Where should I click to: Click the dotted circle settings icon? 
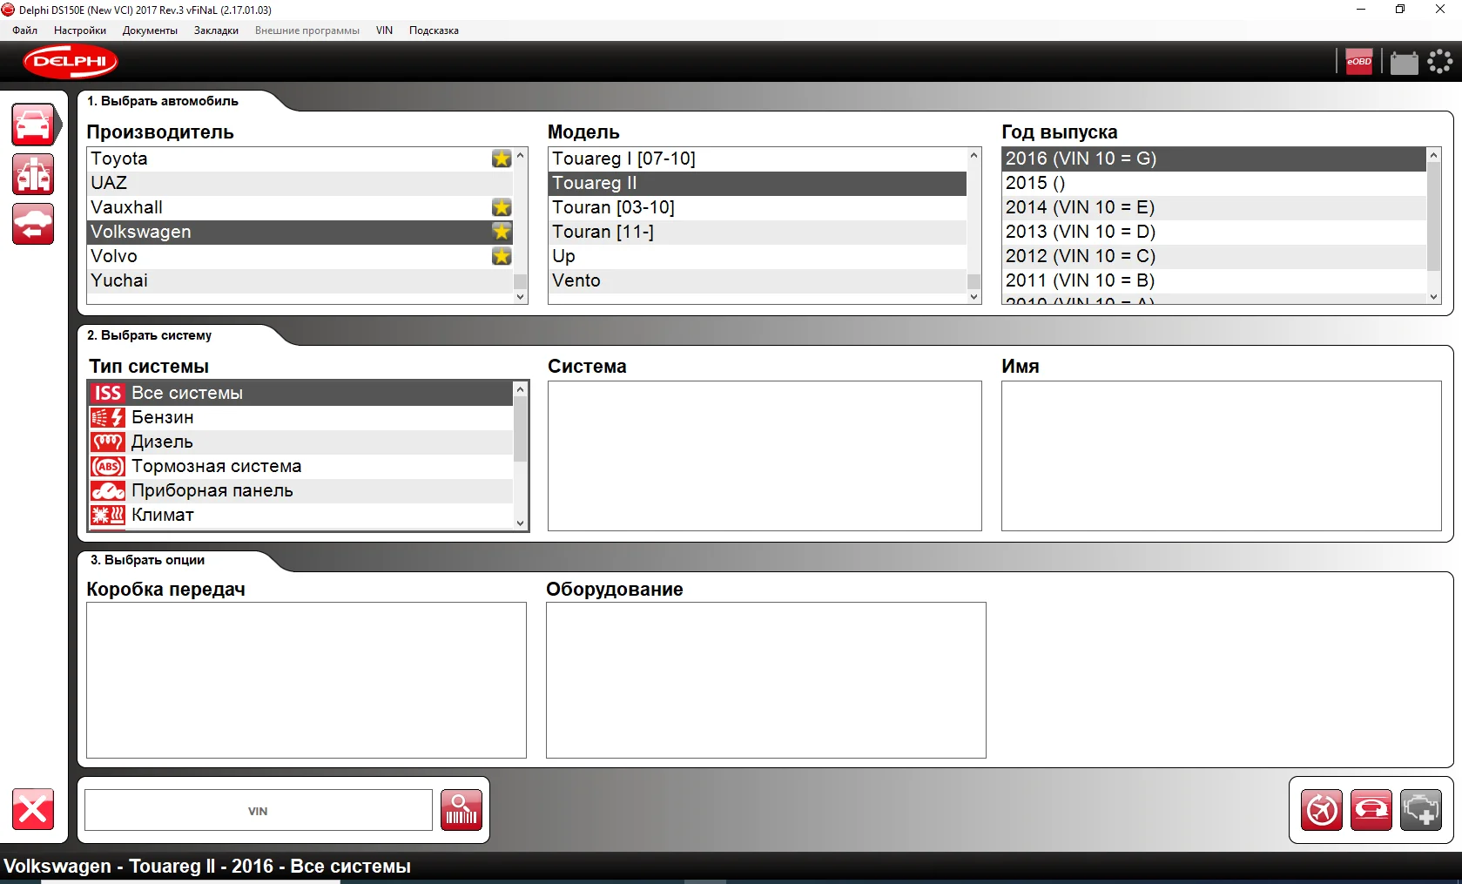pos(1440,62)
